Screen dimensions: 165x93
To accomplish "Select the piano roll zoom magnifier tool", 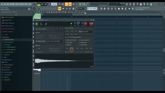I will (x=63, y=12).
